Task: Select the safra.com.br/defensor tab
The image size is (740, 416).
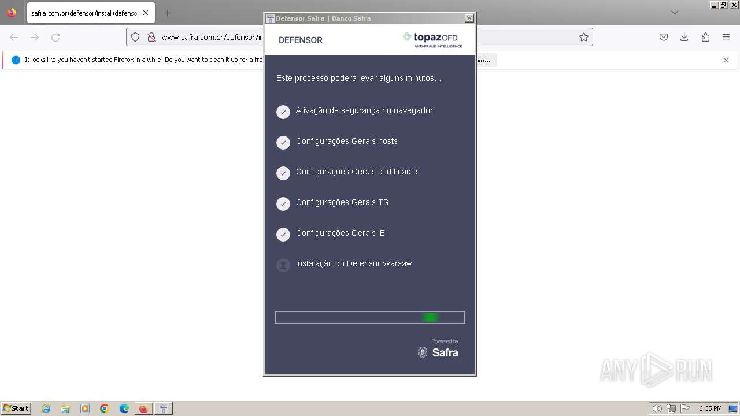Action: (x=91, y=13)
